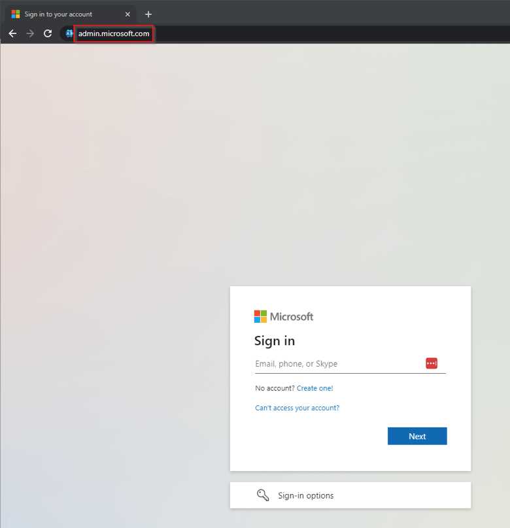The image size is (510, 528).
Task: Click the red password manager icon in the email field
Action: click(432, 363)
